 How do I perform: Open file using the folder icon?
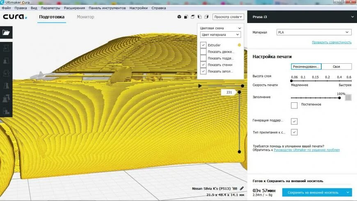pos(6,32)
